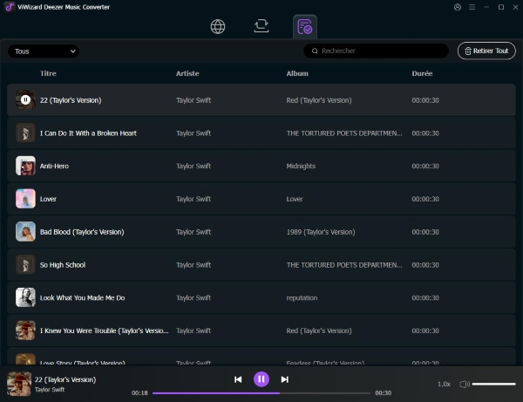Open the web browser globe tab

point(218,26)
